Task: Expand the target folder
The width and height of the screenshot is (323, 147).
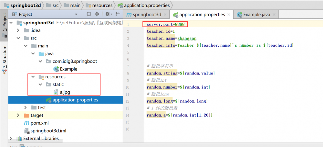Action: pyautogui.click(x=19, y=115)
